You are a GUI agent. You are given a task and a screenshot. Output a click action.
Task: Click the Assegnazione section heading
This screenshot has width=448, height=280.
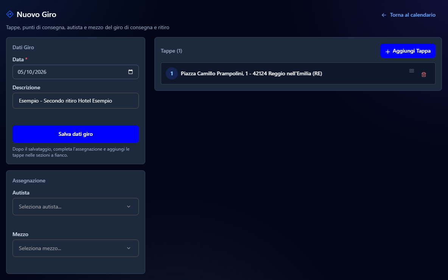(x=29, y=180)
